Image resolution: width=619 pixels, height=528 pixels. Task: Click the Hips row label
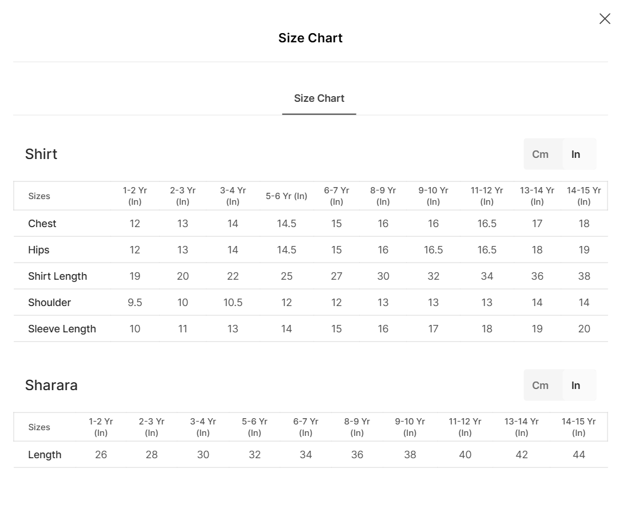pyautogui.click(x=39, y=250)
